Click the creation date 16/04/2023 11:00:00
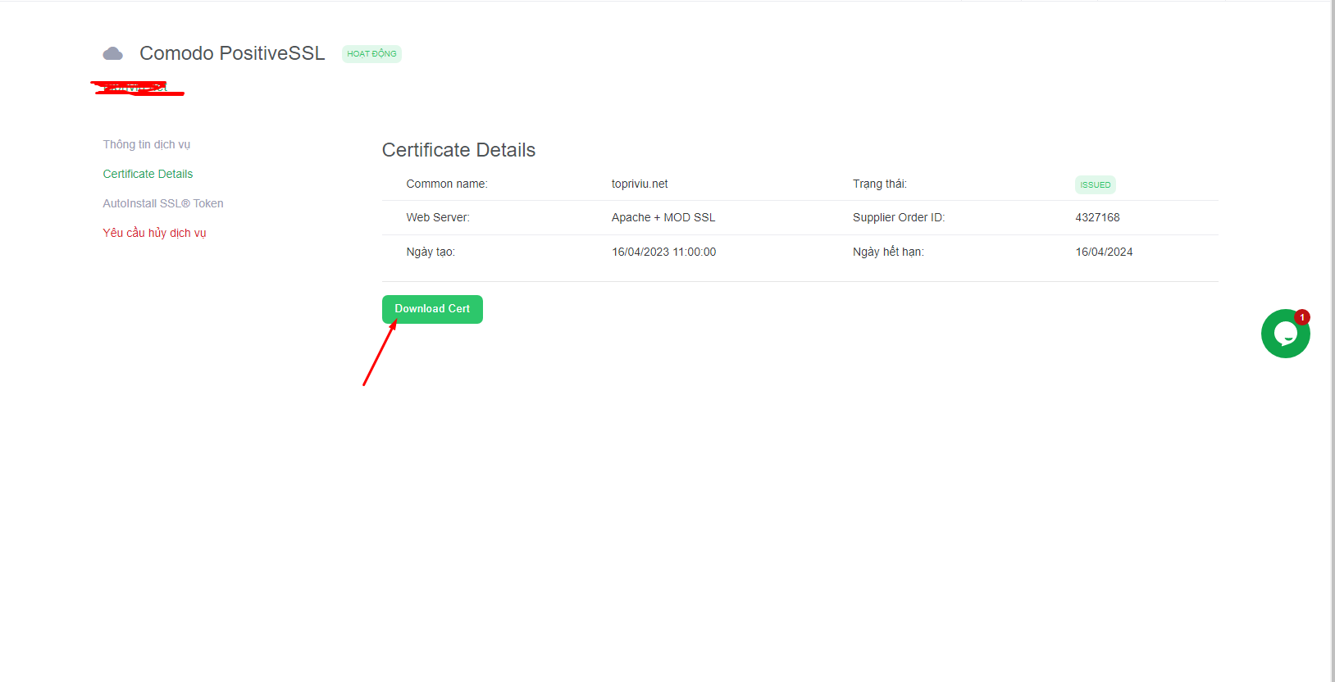This screenshot has width=1335, height=682. click(x=663, y=252)
